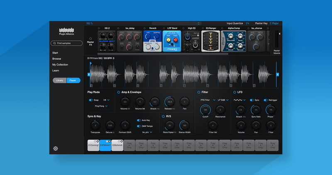Open the Learn page in sidebar
The width and height of the screenshot is (332, 175).
(56, 71)
